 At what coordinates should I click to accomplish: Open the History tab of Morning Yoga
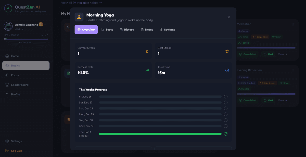(x=127, y=29)
